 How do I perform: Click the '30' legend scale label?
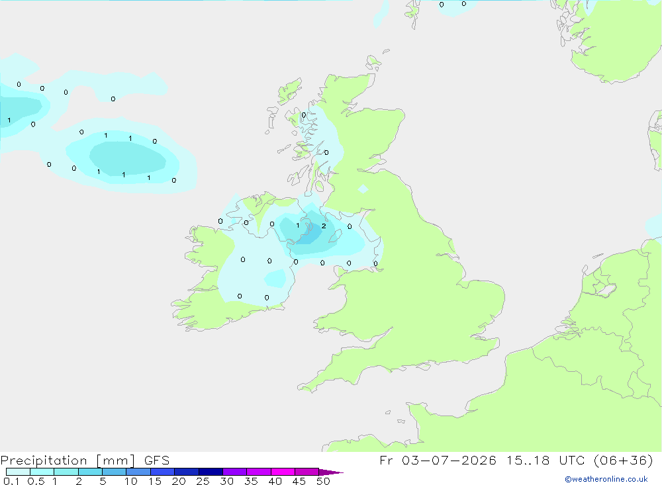[x=226, y=481]
